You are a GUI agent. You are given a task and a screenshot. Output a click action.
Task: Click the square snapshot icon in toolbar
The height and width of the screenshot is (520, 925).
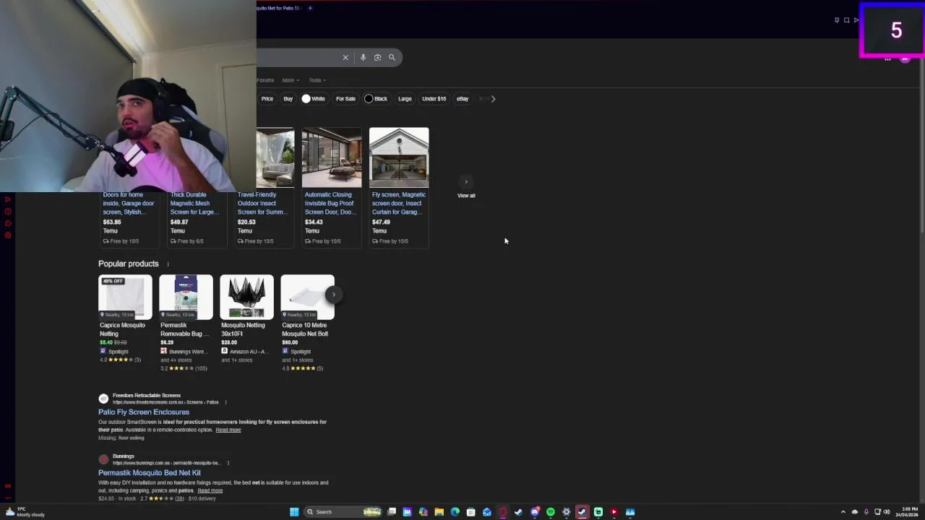(x=846, y=20)
